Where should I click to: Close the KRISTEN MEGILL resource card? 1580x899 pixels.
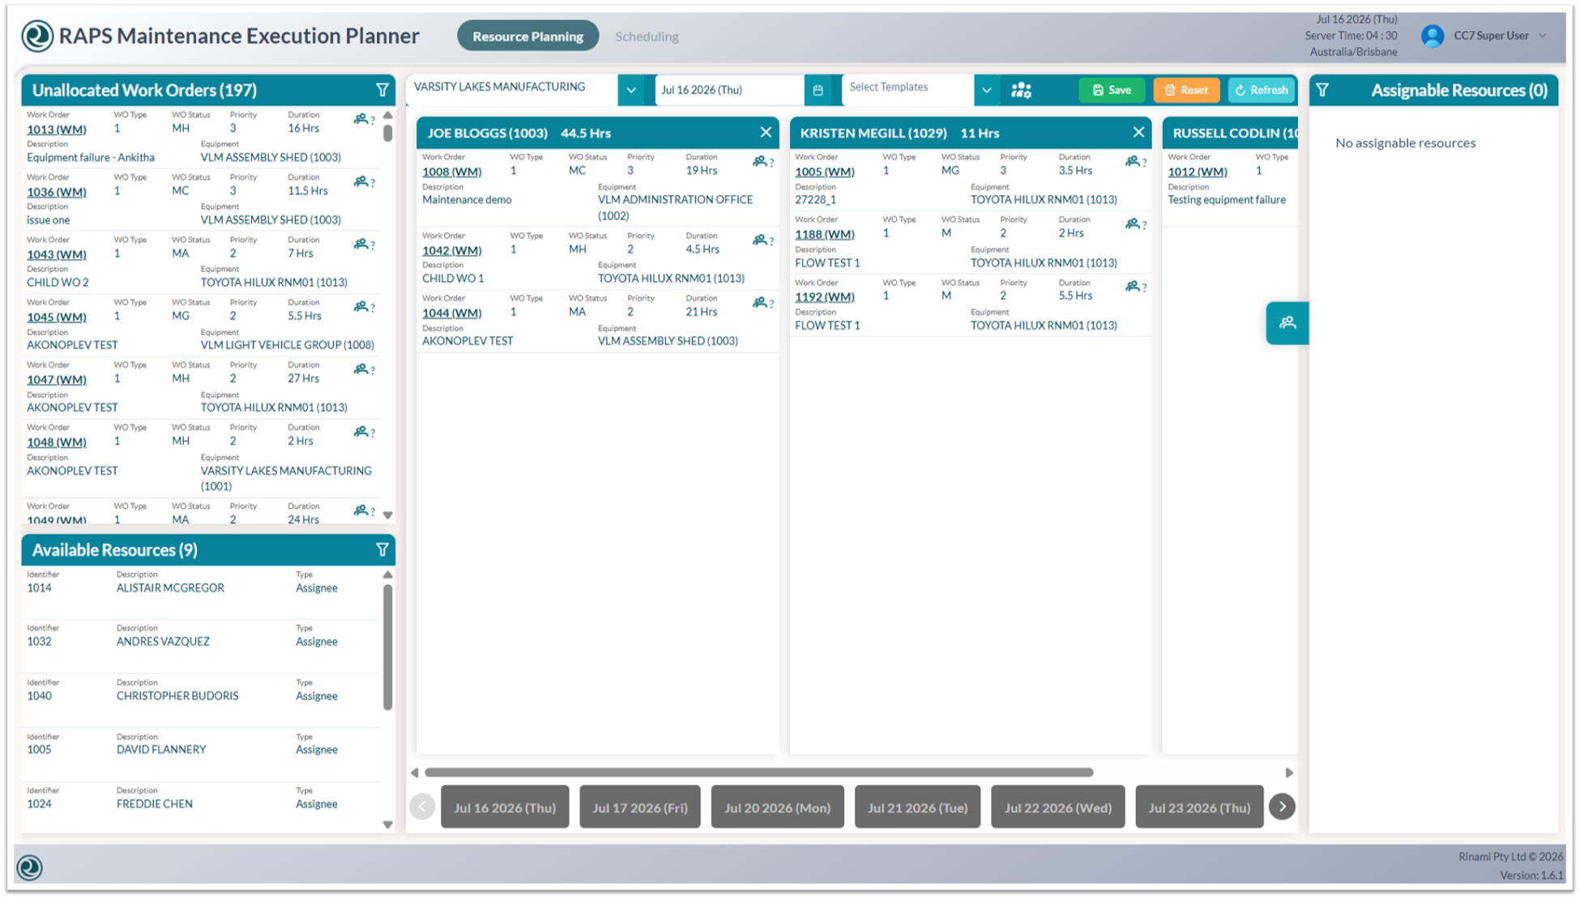pos(1138,132)
